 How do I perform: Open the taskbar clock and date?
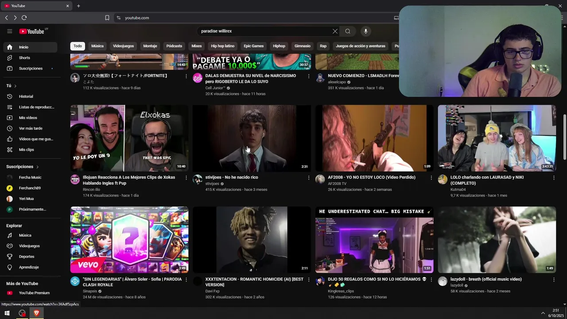[556, 313]
